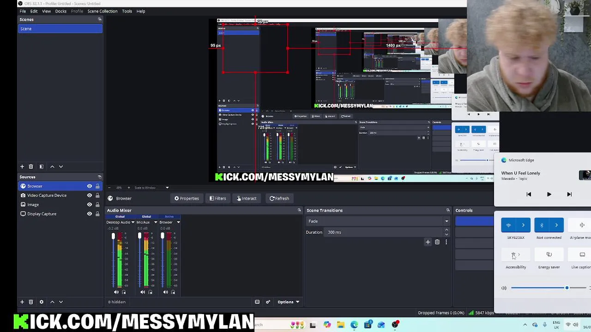Mute Mic/Aux speaker icon
The width and height of the screenshot is (591, 332).
click(x=143, y=292)
